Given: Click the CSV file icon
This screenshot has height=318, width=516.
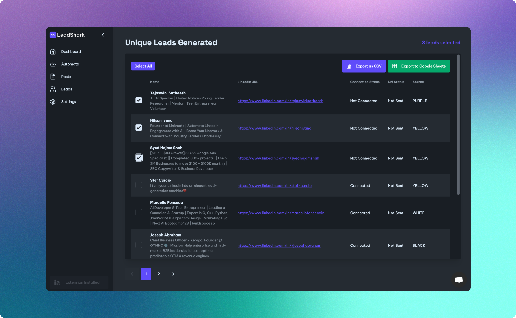Looking at the screenshot, I should pos(349,66).
